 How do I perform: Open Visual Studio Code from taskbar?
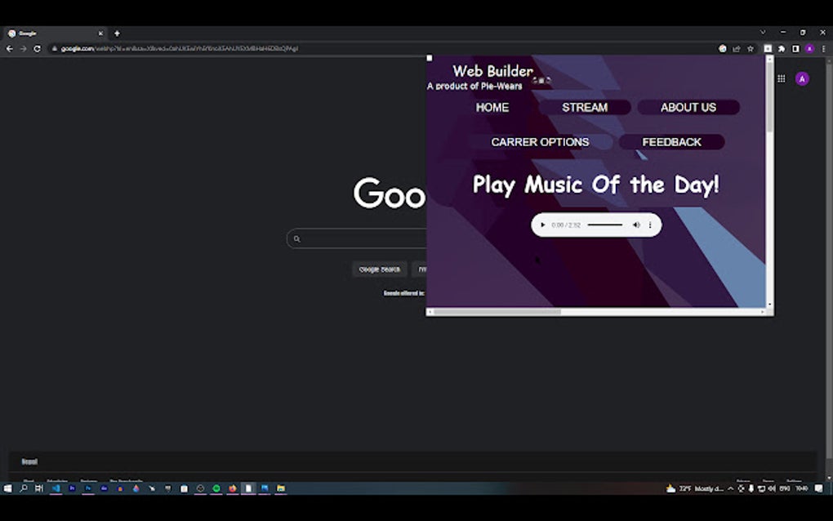click(56, 488)
